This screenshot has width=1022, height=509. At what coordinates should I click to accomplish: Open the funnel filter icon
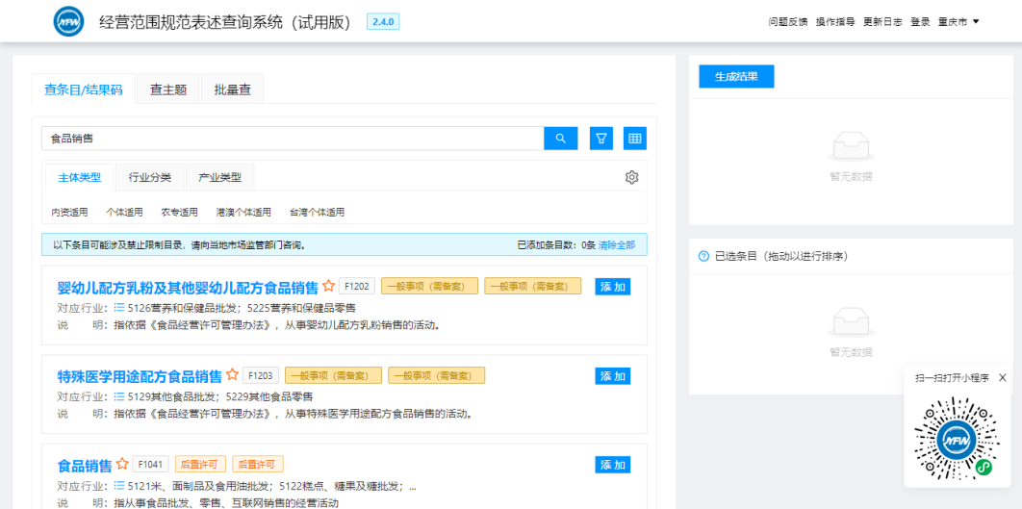pyautogui.click(x=601, y=139)
